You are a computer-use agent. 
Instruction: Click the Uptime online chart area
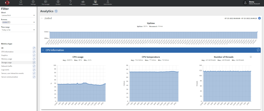point(153,35)
